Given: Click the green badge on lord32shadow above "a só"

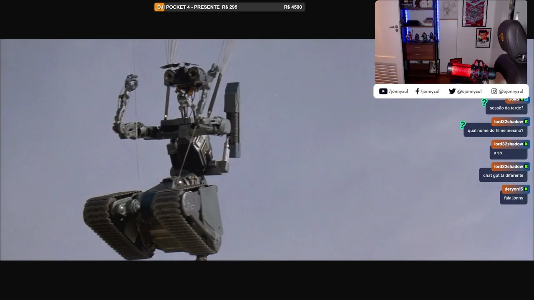Looking at the screenshot, I should [526, 144].
